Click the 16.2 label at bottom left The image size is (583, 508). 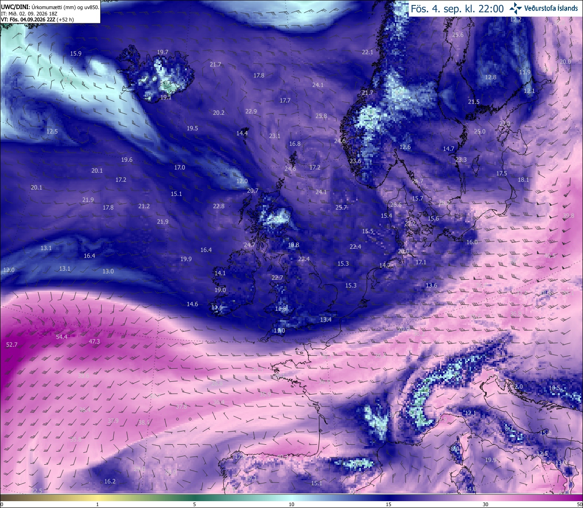click(x=110, y=482)
